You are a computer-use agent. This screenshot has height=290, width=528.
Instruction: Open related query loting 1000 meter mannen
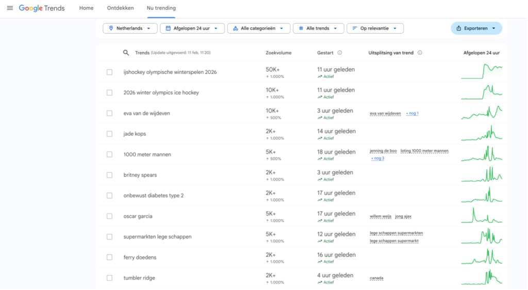click(x=424, y=151)
